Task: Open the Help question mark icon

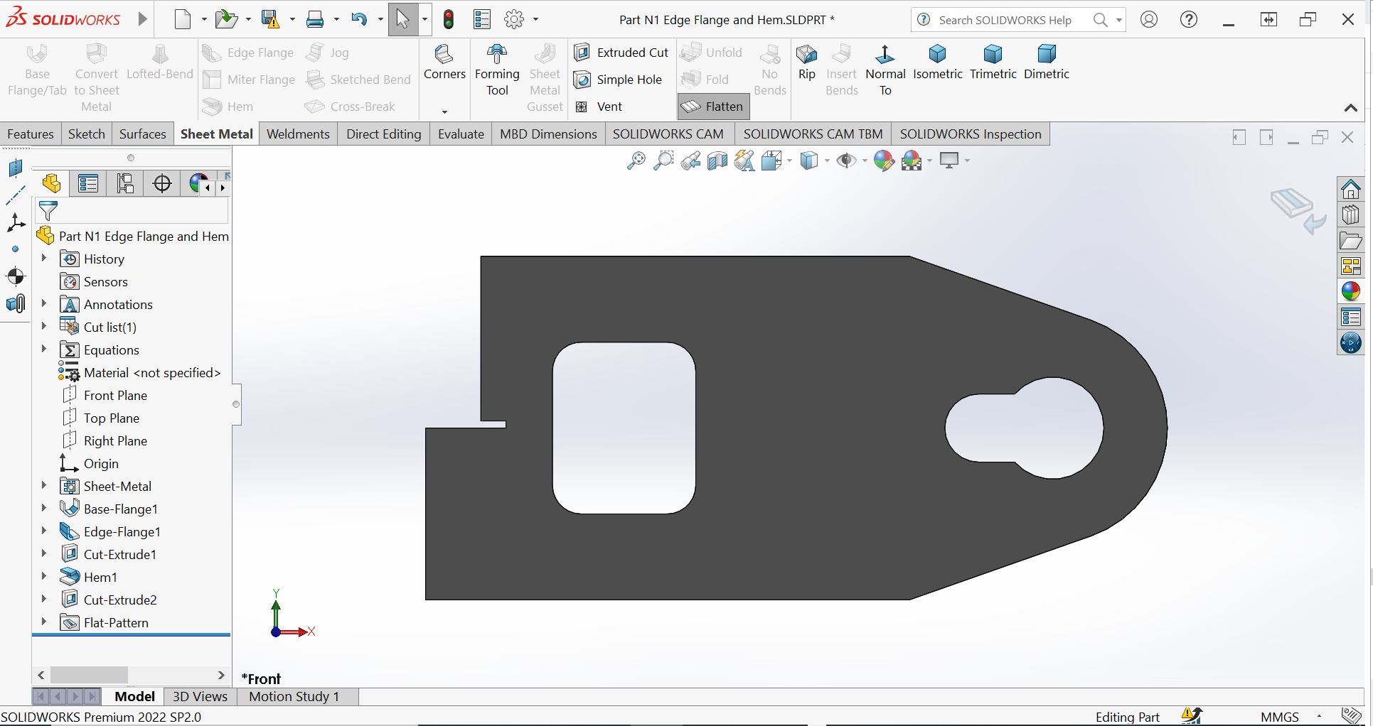Action: point(1189,20)
